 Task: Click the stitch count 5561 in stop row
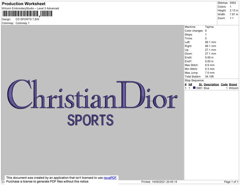[x=199, y=88]
